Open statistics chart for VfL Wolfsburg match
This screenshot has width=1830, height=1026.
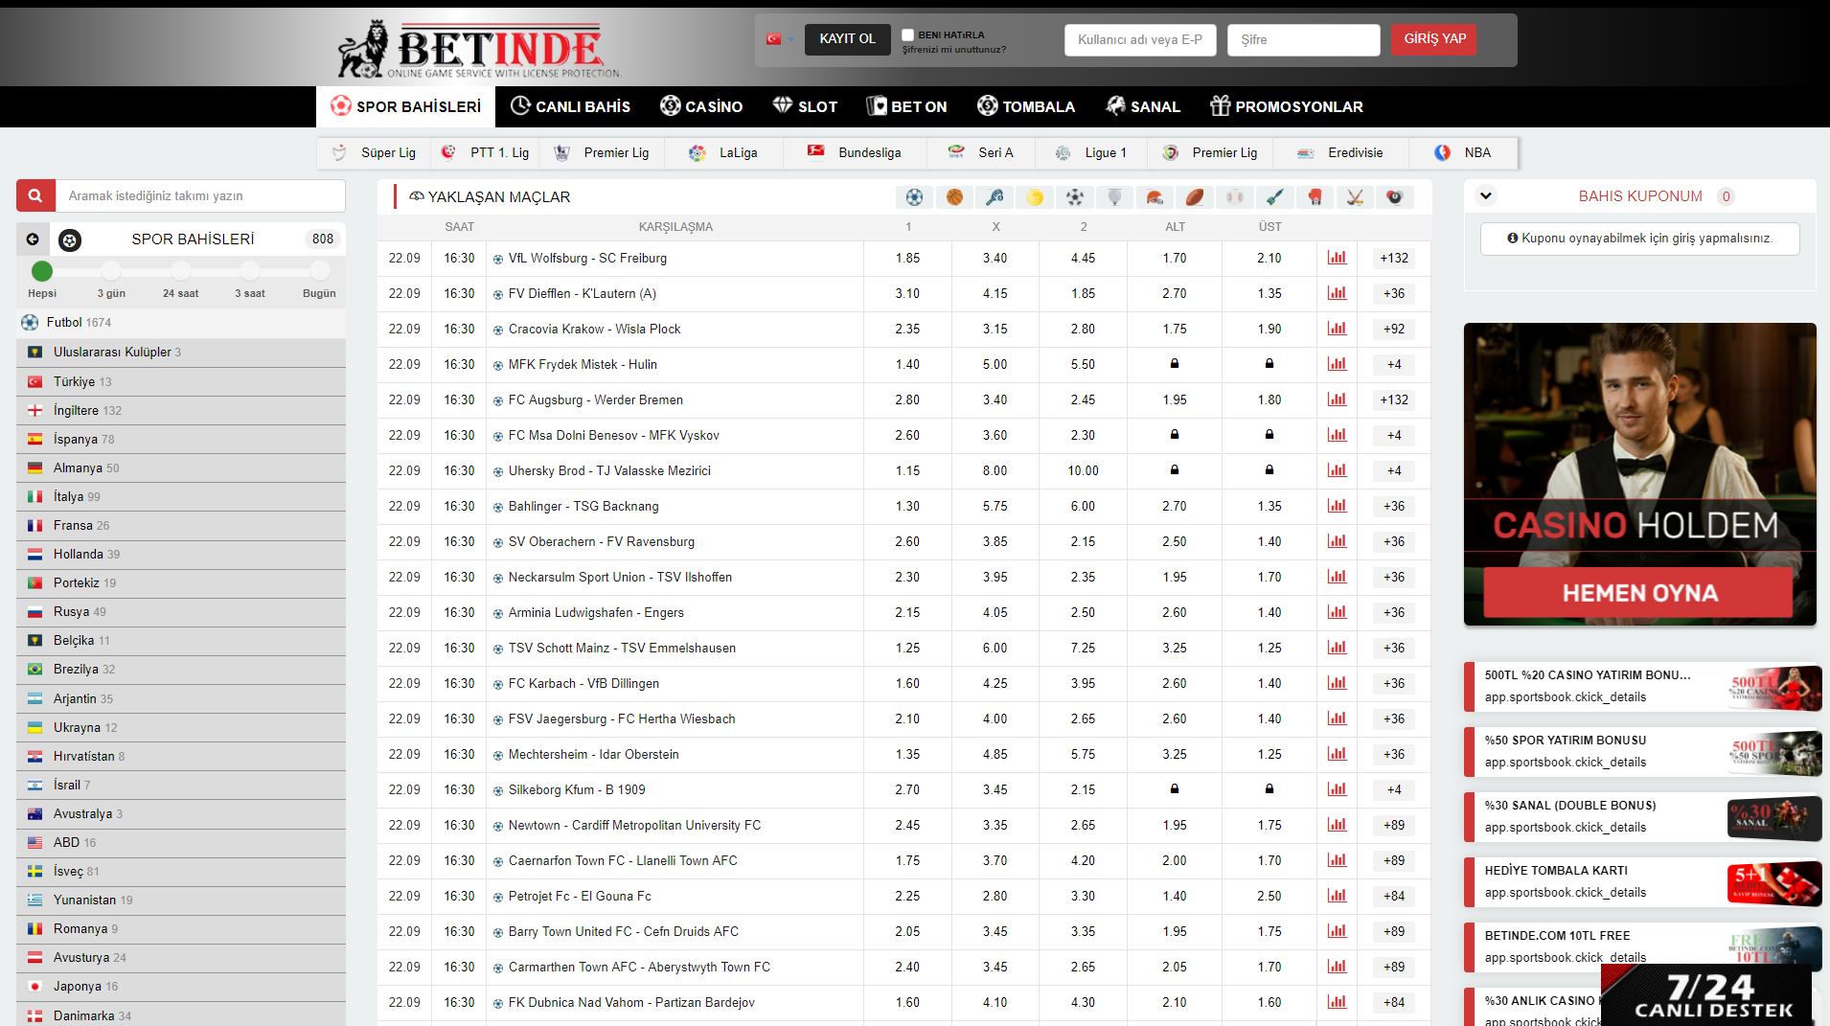tap(1337, 258)
